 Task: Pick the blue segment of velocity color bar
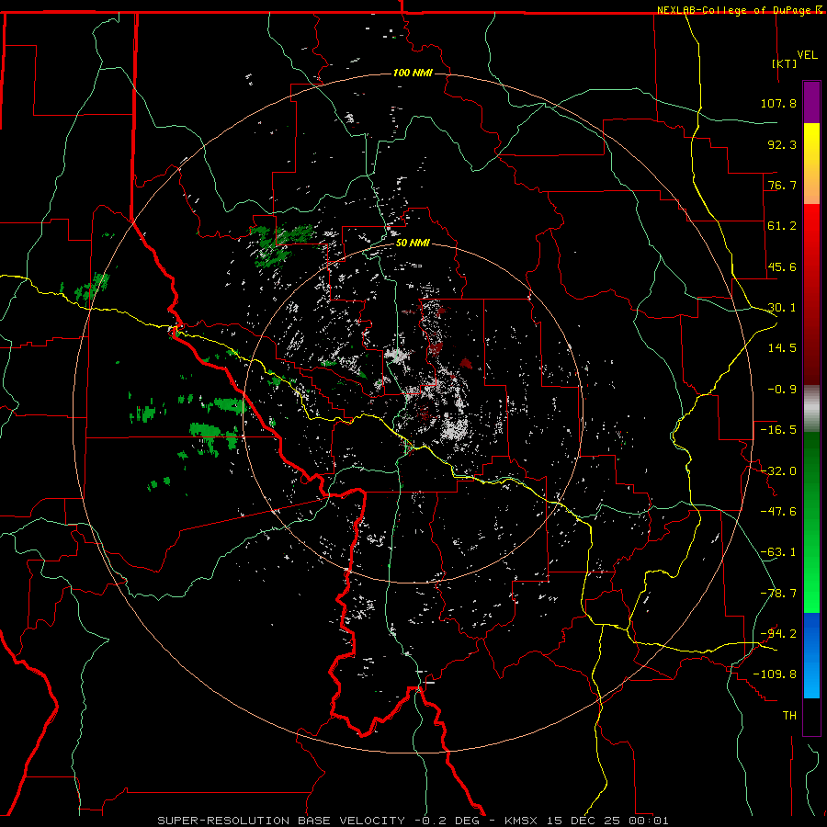[811, 655]
